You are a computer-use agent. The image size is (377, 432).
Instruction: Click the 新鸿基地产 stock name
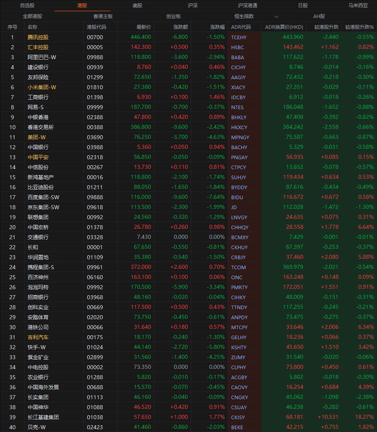coord(40,177)
